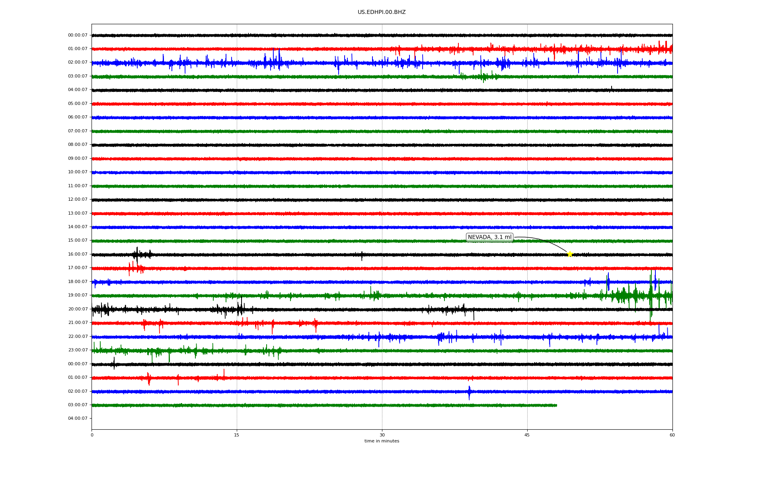Click the 22:00:07 time label

[78, 337]
